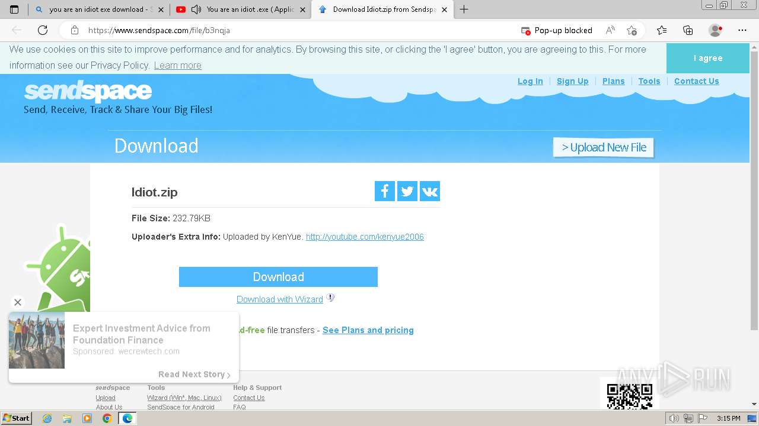Open the Contact Us header link
The width and height of the screenshot is (759, 426).
pyautogui.click(x=696, y=81)
